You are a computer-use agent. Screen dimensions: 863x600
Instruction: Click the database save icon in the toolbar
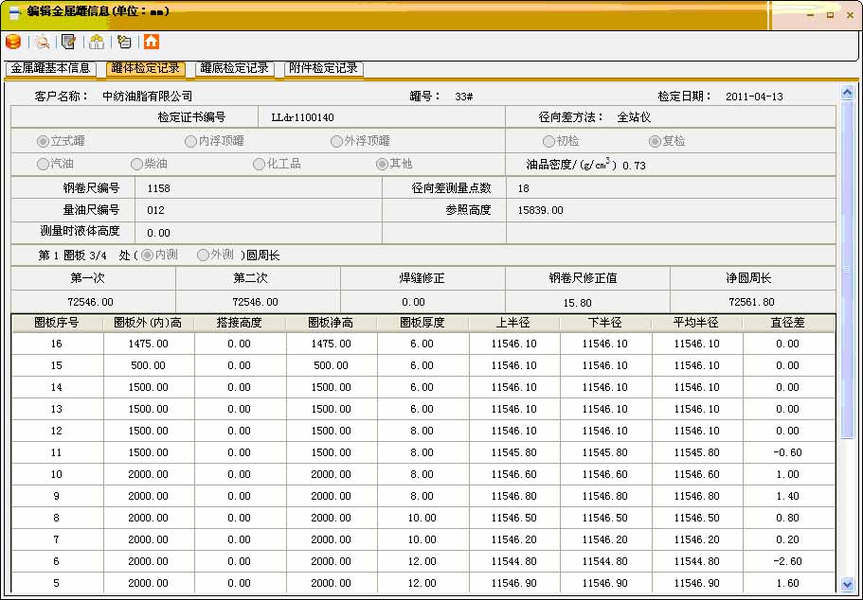tap(13, 42)
